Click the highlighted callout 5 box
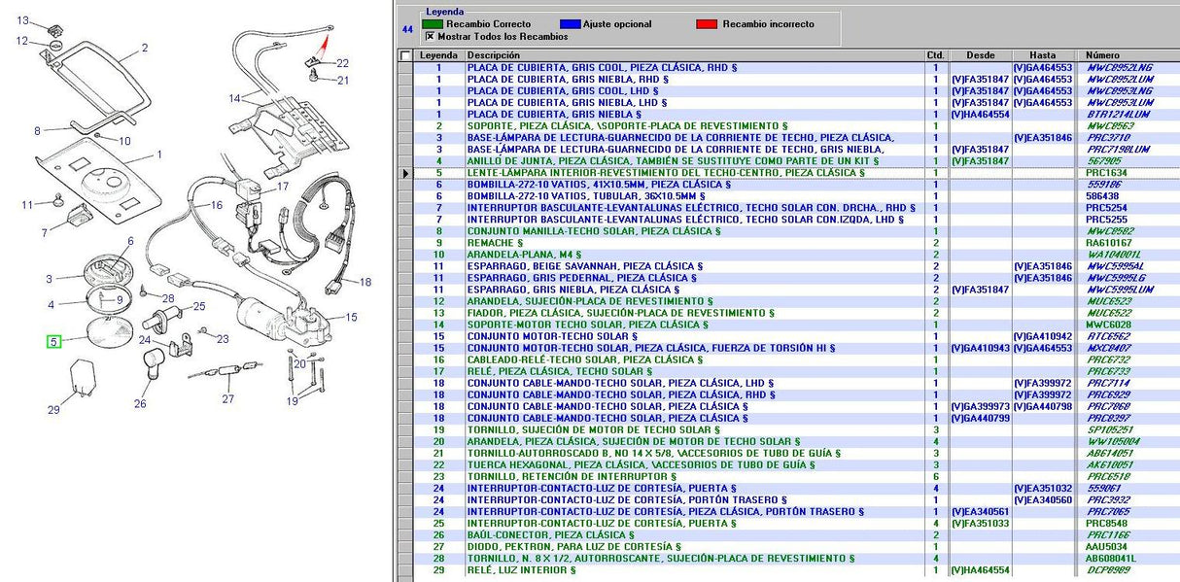 [53, 341]
